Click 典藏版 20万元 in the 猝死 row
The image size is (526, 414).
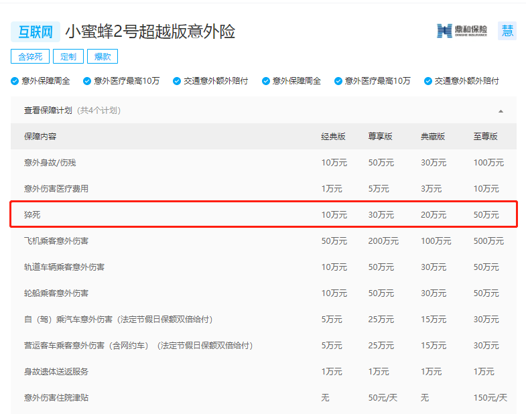(434, 215)
